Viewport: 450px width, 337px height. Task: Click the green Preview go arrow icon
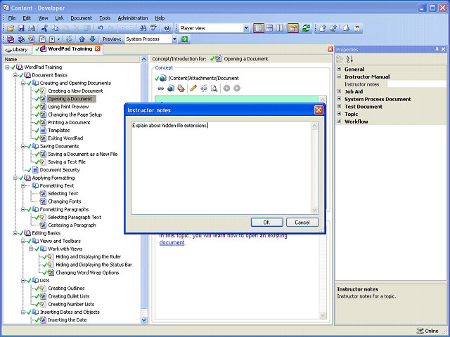[184, 39]
